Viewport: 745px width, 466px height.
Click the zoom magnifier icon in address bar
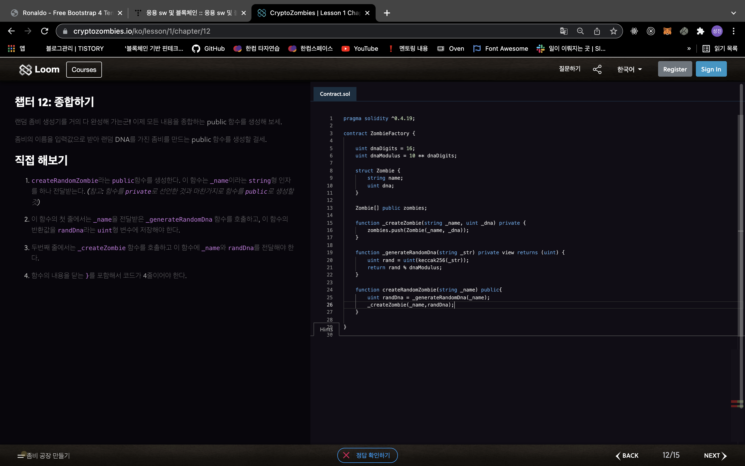click(x=580, y=31)
